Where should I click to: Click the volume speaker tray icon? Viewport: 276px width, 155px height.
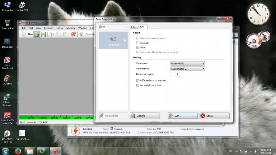click(x=256, y=151)
